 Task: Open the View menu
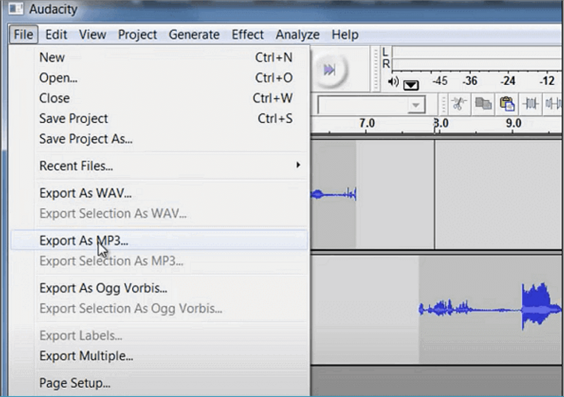[93, 34]
